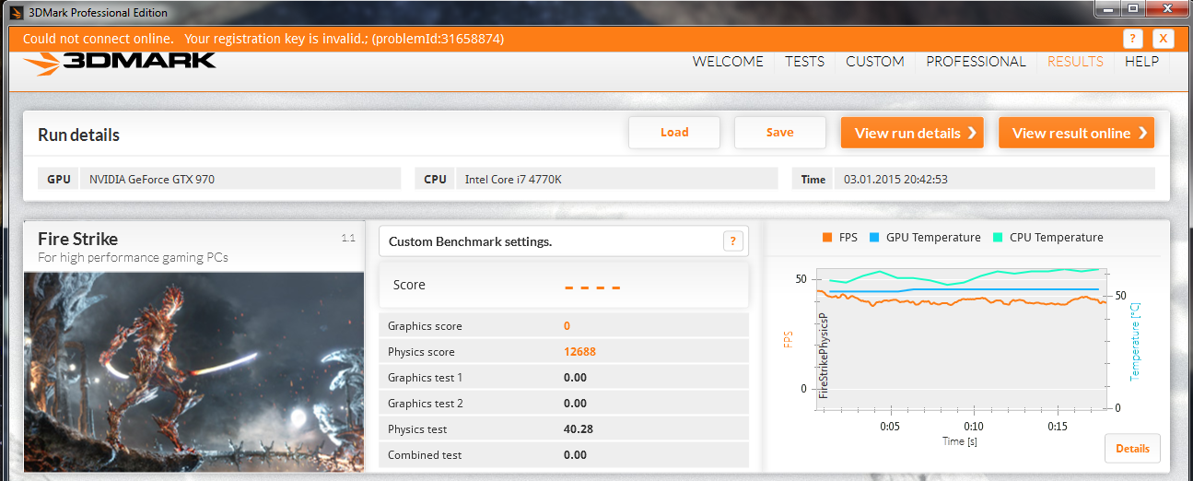Open the PROFESSIONAL tab

tap(976, 62)
